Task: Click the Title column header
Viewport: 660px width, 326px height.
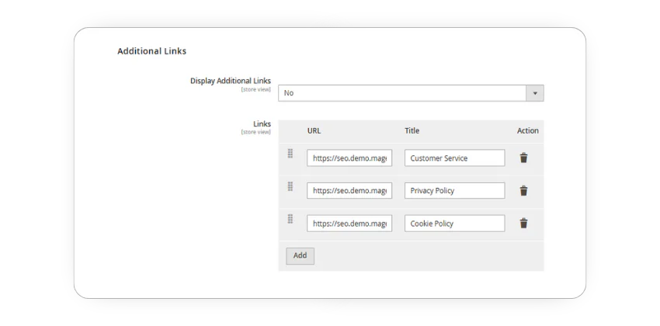Action: [x=412, y=131]
